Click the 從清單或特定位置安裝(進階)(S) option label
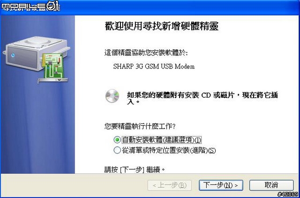Image resolution: width=300 pixels, height=198 pixels. (x=169, y=151)
